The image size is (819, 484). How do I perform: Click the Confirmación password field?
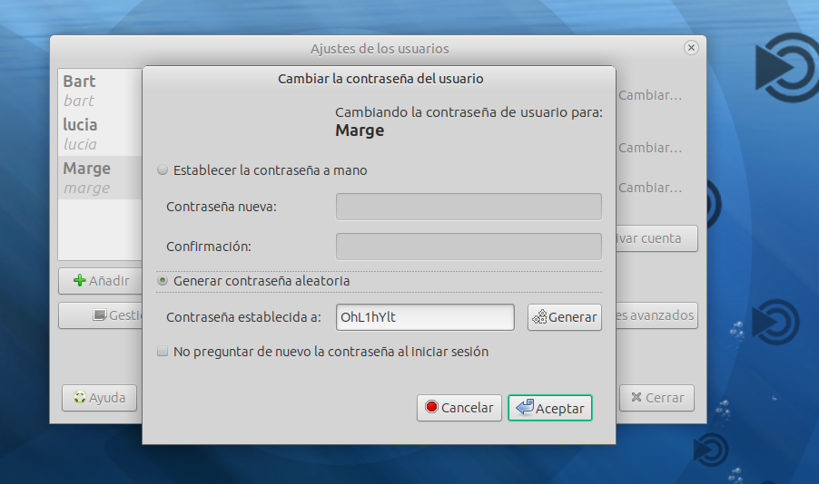tap(469, 247)
